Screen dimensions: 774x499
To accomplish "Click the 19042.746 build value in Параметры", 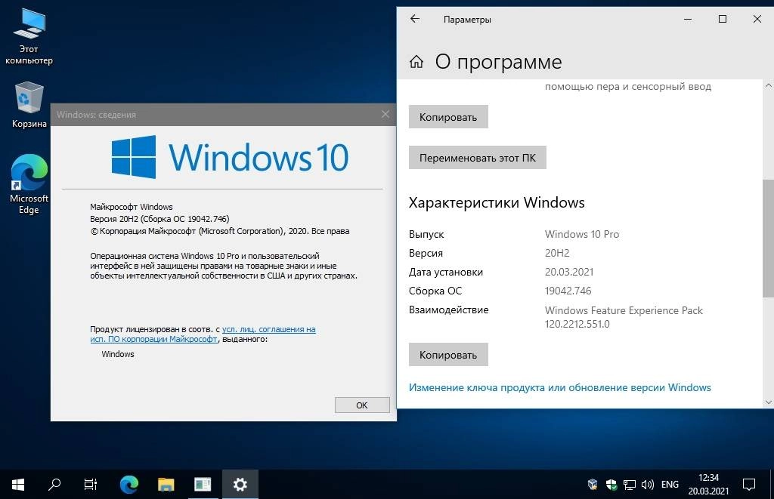I will tap(568, 291).
